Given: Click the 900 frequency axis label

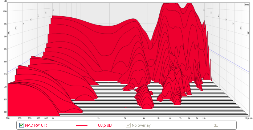Looking at the screenshot, I should [46, 118].
